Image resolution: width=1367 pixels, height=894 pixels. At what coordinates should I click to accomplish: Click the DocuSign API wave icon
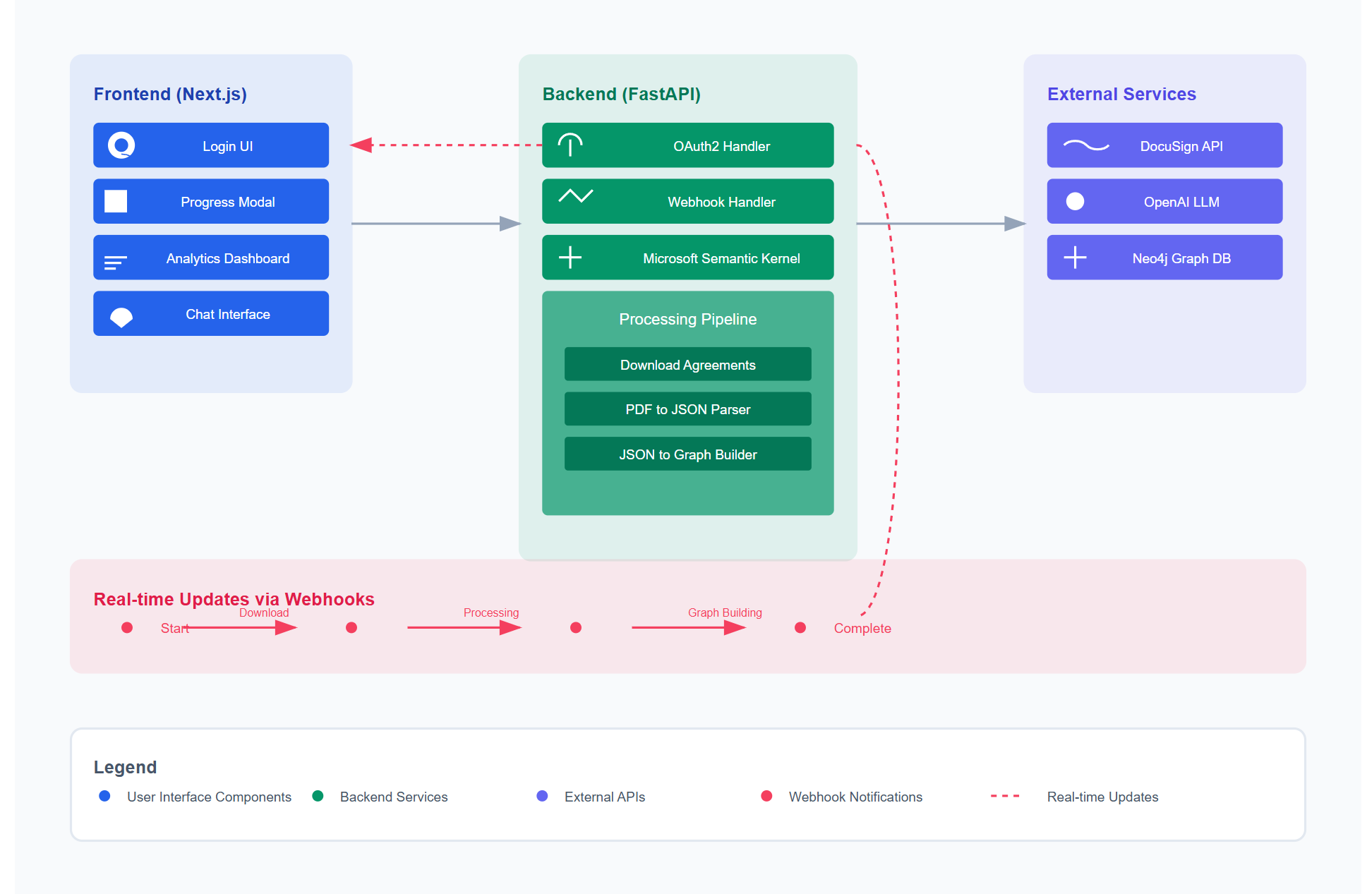[x=1086, y=145]
